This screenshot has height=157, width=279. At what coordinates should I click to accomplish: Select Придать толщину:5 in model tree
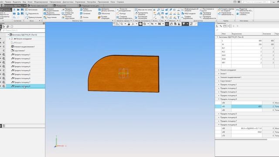(22, 75)
